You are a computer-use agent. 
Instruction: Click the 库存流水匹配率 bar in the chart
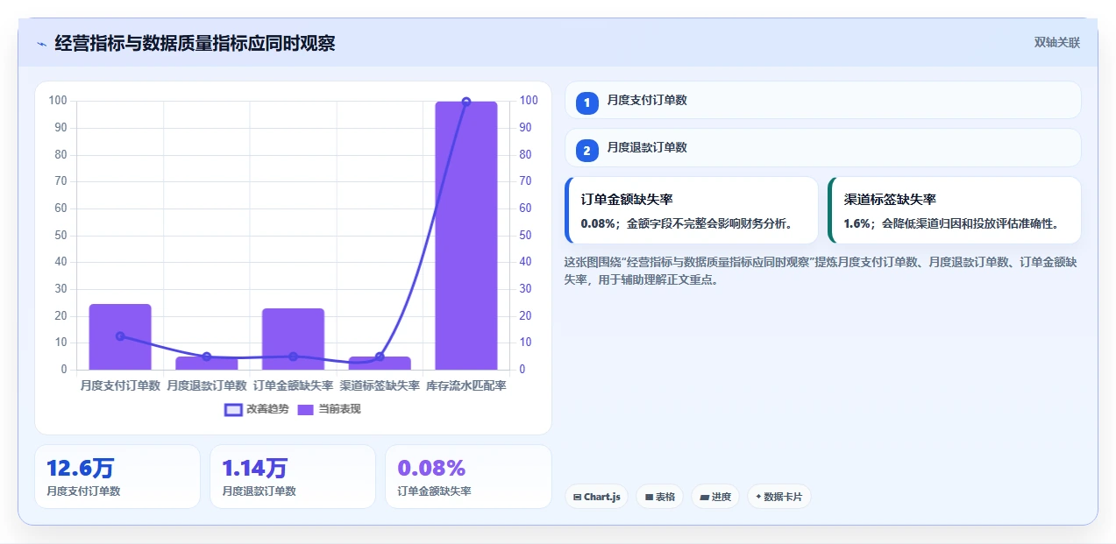[x=466, y=236]
